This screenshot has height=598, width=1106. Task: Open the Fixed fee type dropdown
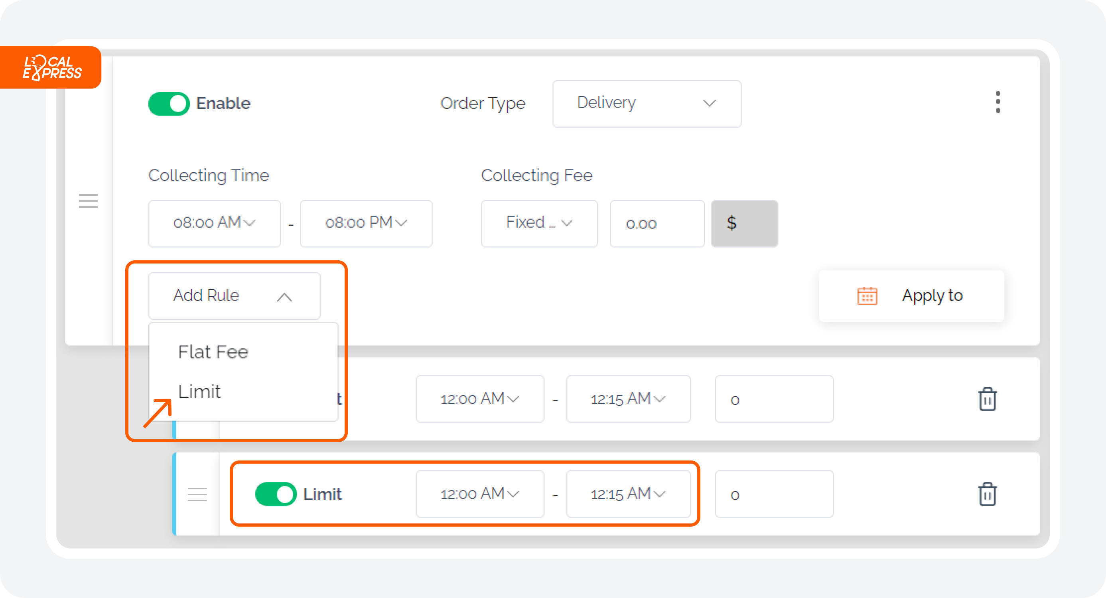coord(539,223)
